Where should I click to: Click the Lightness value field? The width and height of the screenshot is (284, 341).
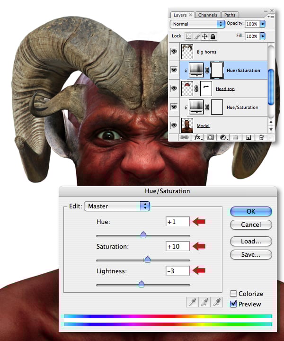(177, 271)
